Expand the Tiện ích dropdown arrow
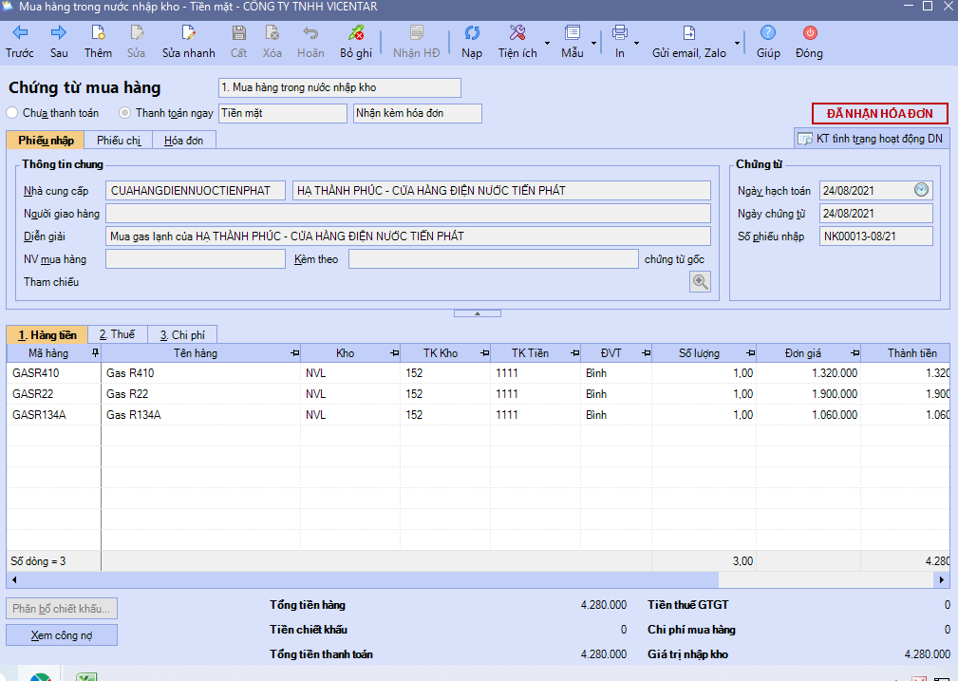The image size is (958, 681). (x=547, y=44)
